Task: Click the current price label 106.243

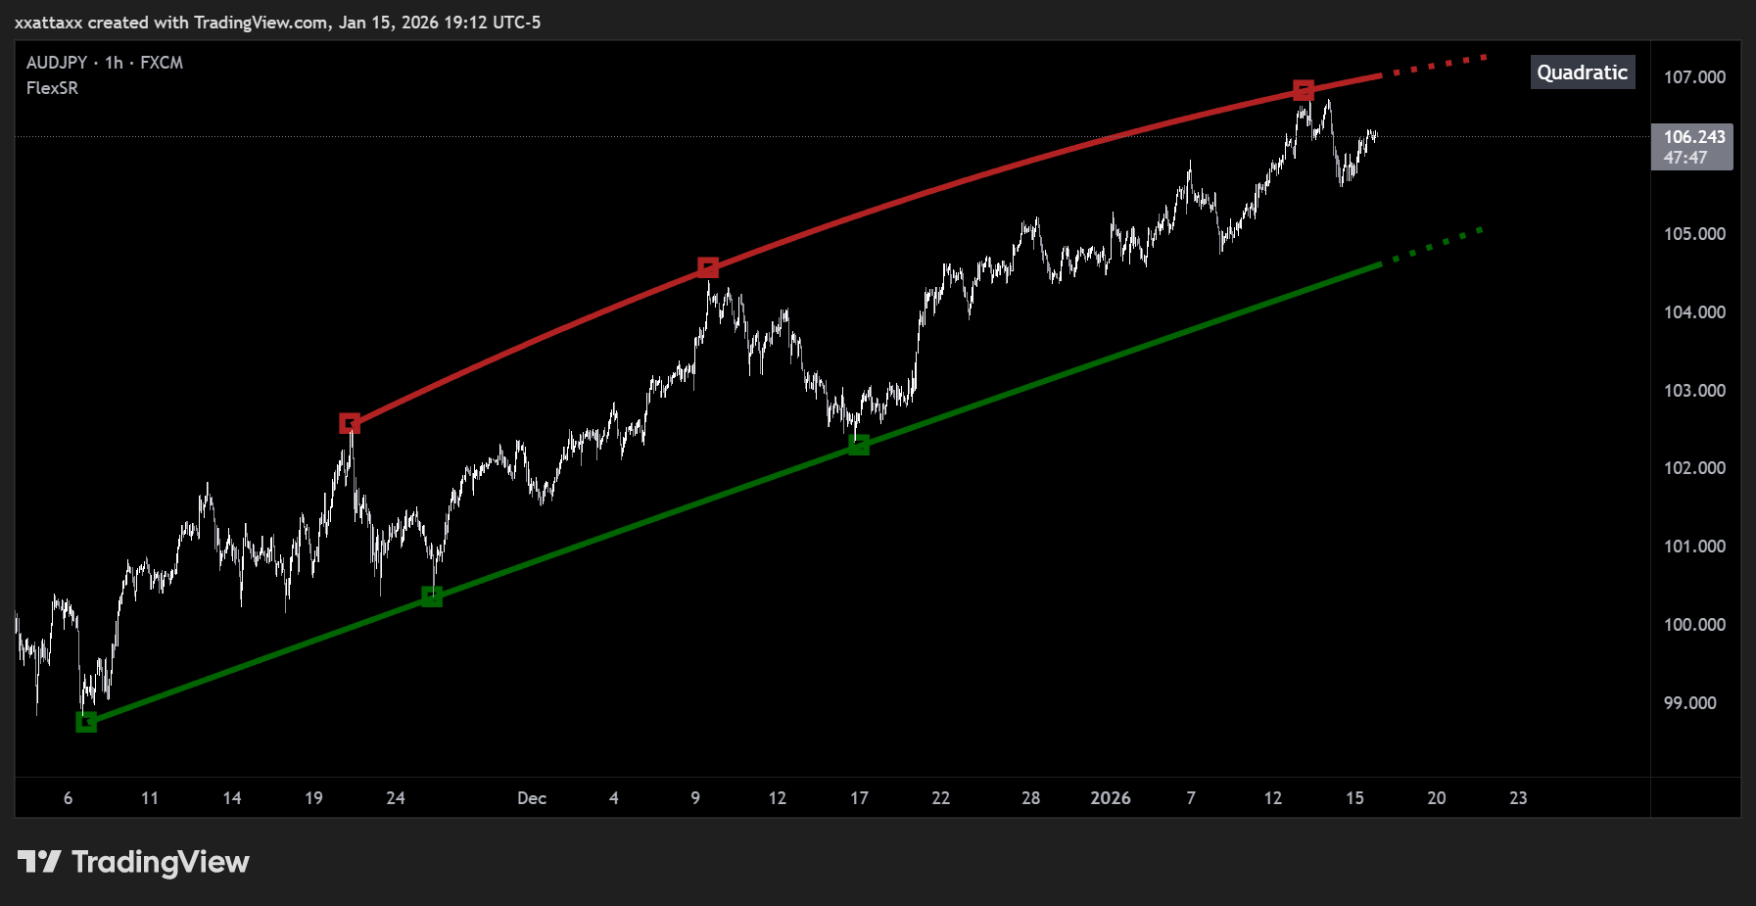Action: pyautogui.click(x=1693, y=137)
